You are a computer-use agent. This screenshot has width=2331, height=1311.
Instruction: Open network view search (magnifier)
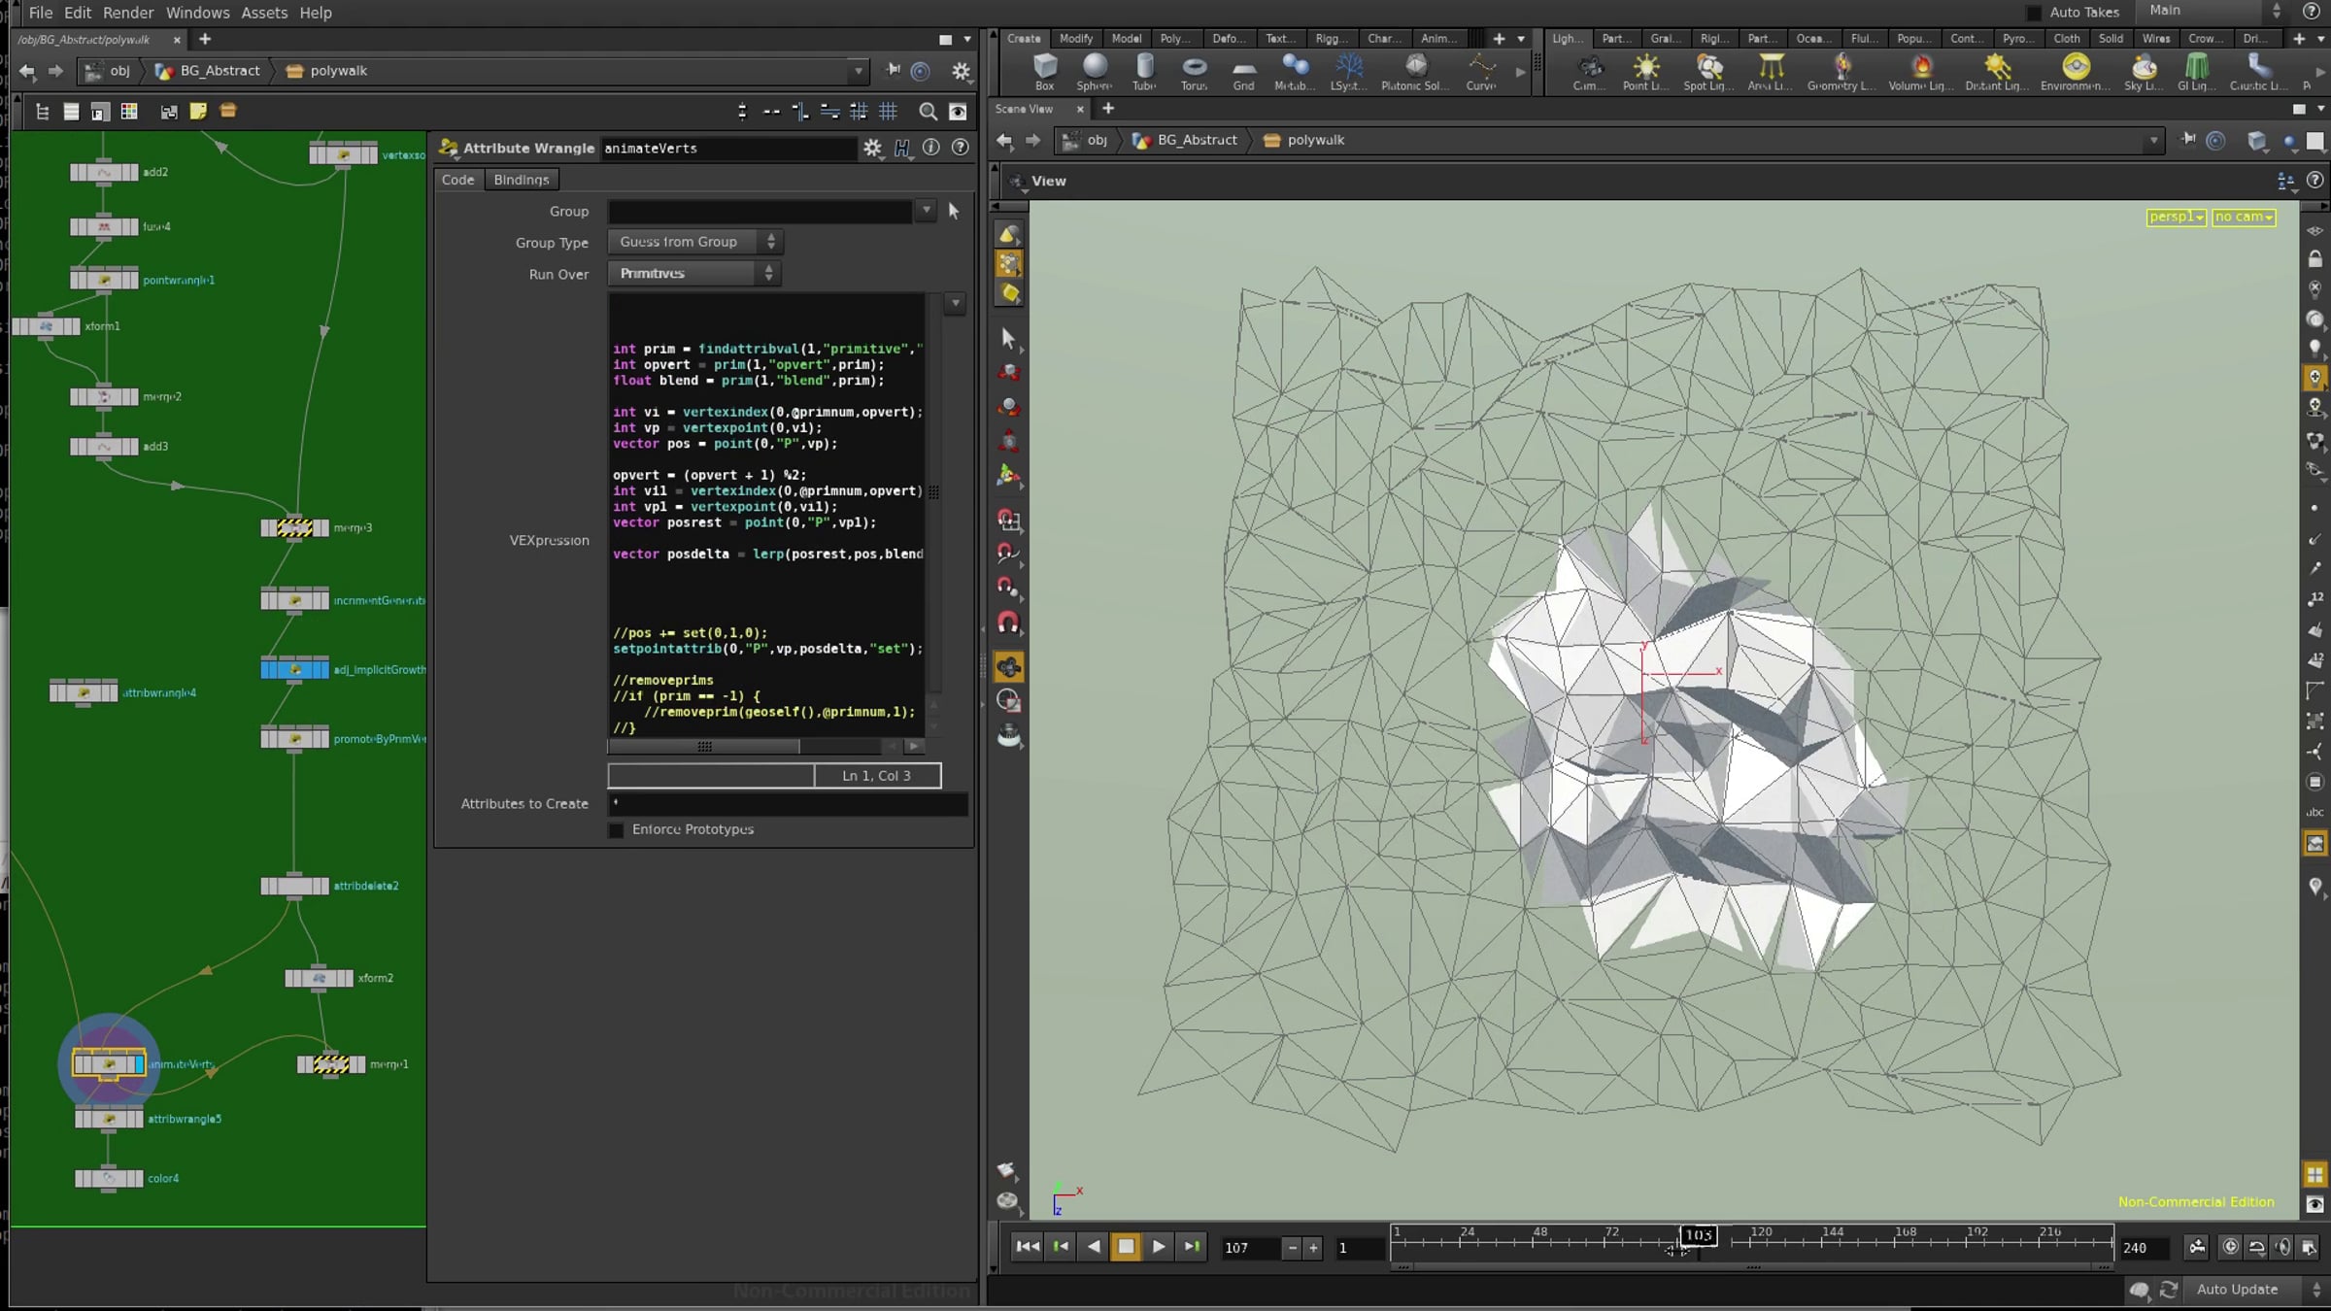click(929, 112)
